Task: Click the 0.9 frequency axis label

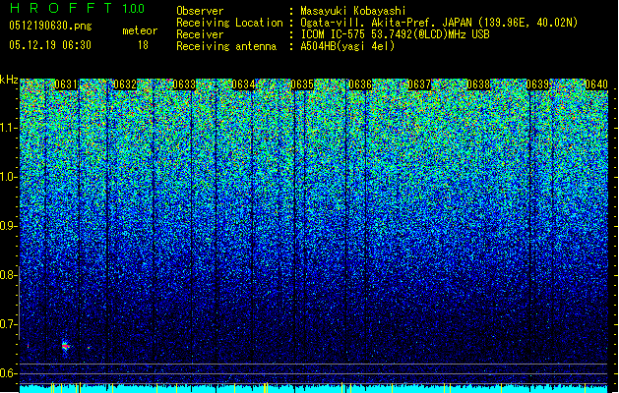Action: coord(9,226)
